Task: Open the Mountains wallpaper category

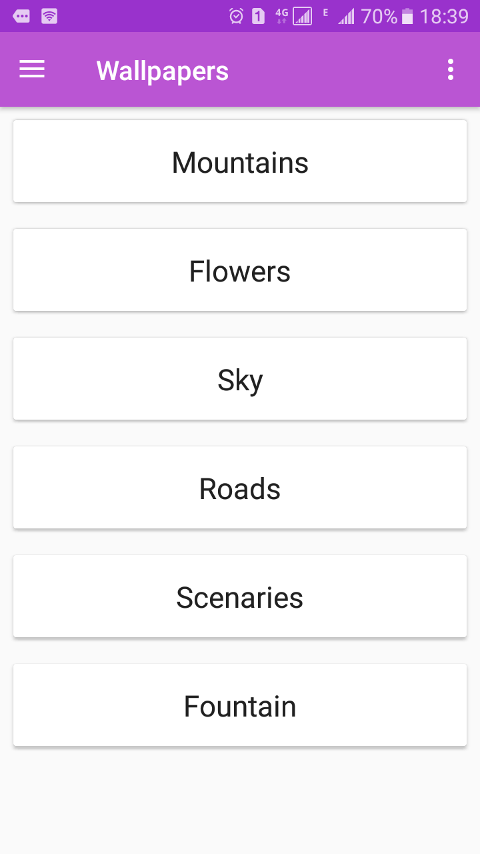Action: point(240,161)
